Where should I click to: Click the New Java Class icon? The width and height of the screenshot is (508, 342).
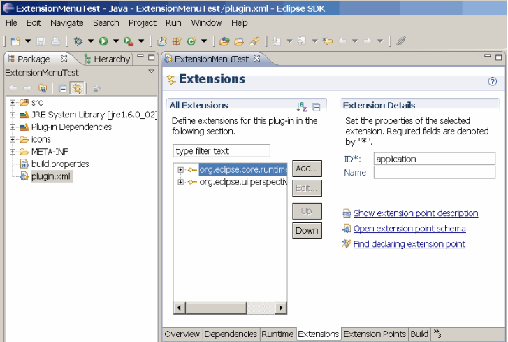[191, 41]
